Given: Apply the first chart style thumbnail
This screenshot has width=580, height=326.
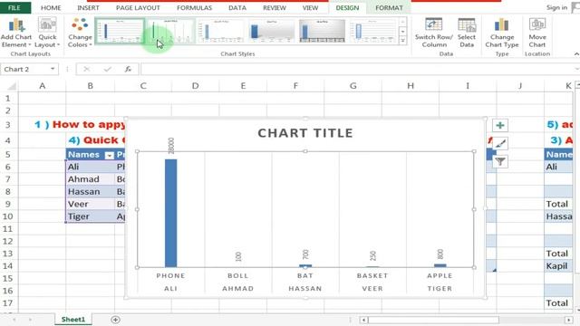Looking at the screenshot, I should [x=120, y=31].
